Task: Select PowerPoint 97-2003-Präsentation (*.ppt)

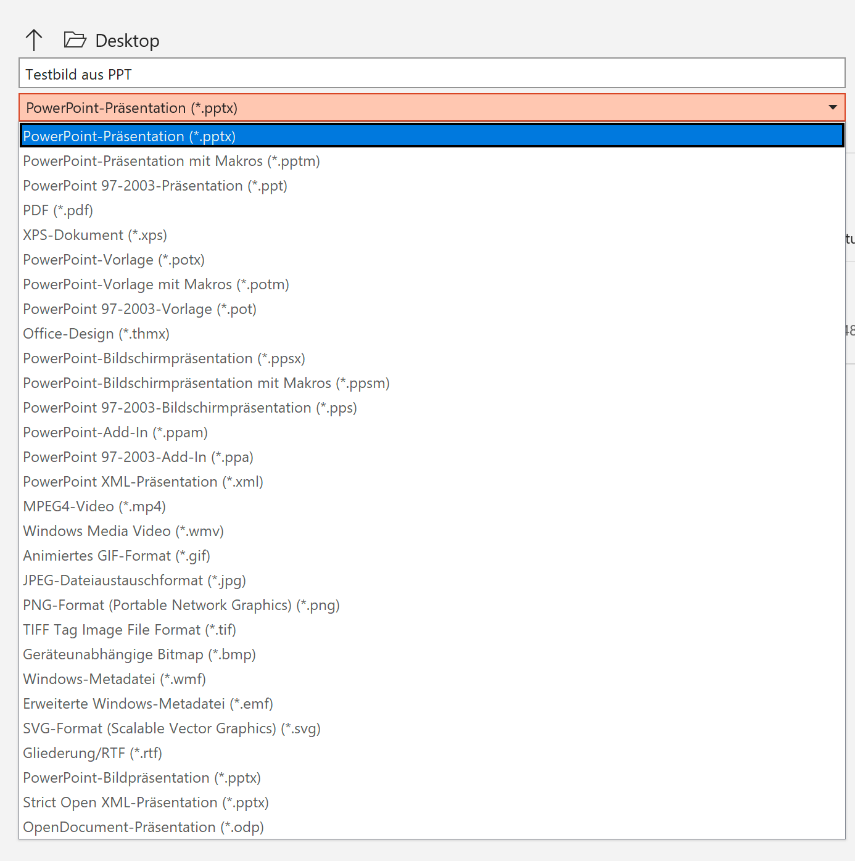Action: click(432, 186)
